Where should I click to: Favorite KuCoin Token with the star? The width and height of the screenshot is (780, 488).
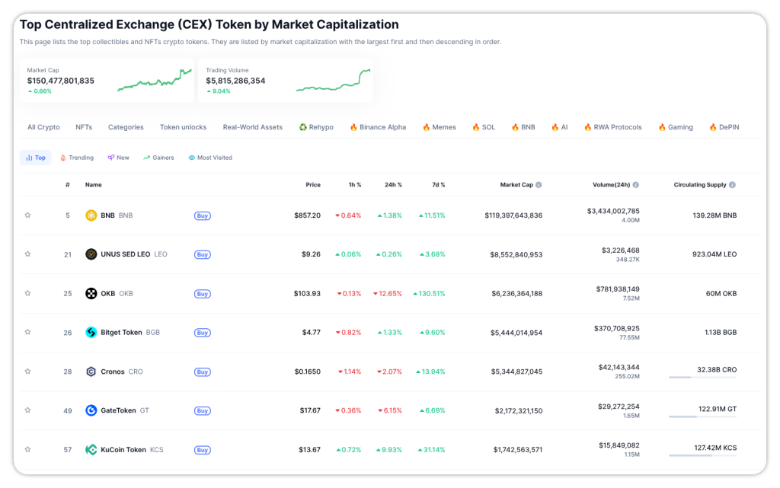click(x=27, y=449)
